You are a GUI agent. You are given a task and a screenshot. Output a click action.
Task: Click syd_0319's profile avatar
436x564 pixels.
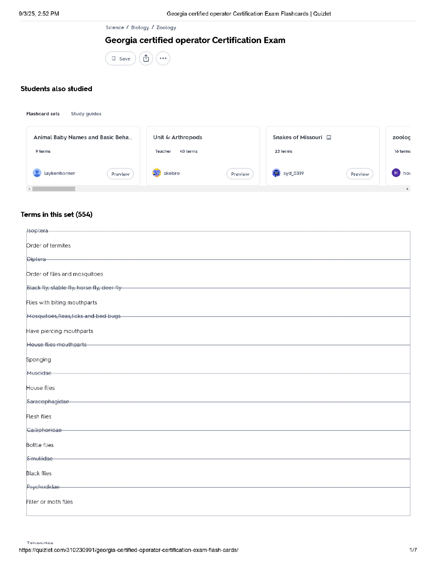point(276,173)
